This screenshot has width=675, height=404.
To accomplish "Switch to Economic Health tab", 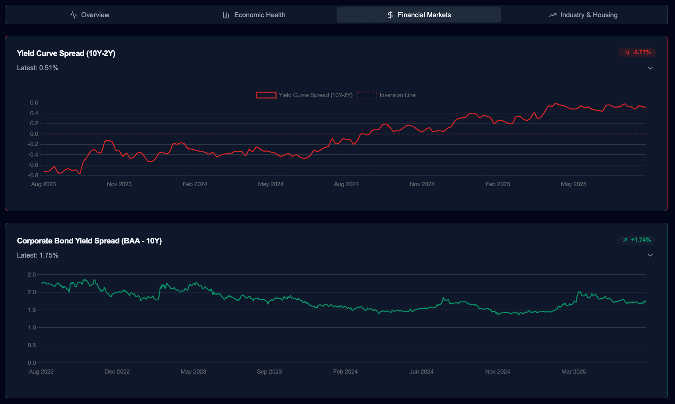I will (254, 15).
